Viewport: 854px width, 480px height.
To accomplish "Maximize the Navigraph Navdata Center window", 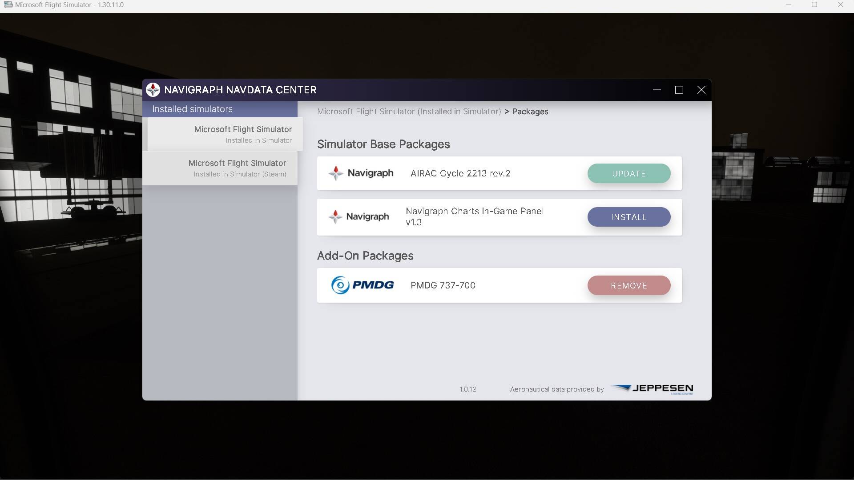I will [679, 90].
